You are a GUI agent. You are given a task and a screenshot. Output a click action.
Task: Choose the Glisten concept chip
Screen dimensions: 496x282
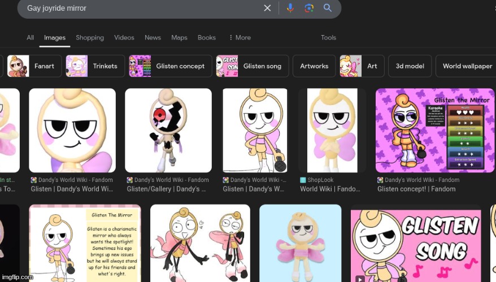click(x=170, y=66)
